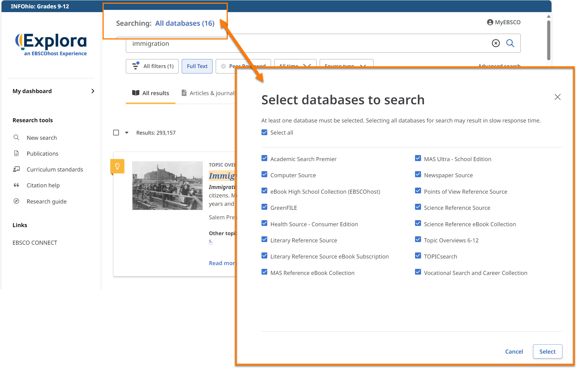This screenshot has width=578, height=368.
Task: Click the Citation help quote icon
Action: (x=16, y=185)
